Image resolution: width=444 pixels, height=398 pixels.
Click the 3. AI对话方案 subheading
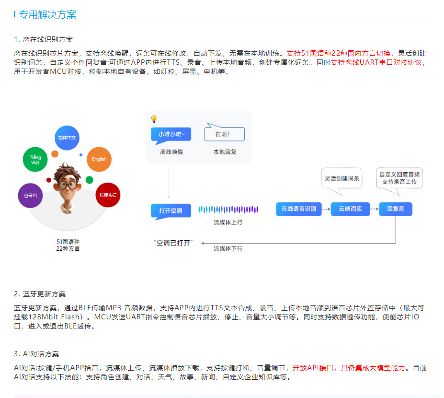click(36, 354)
